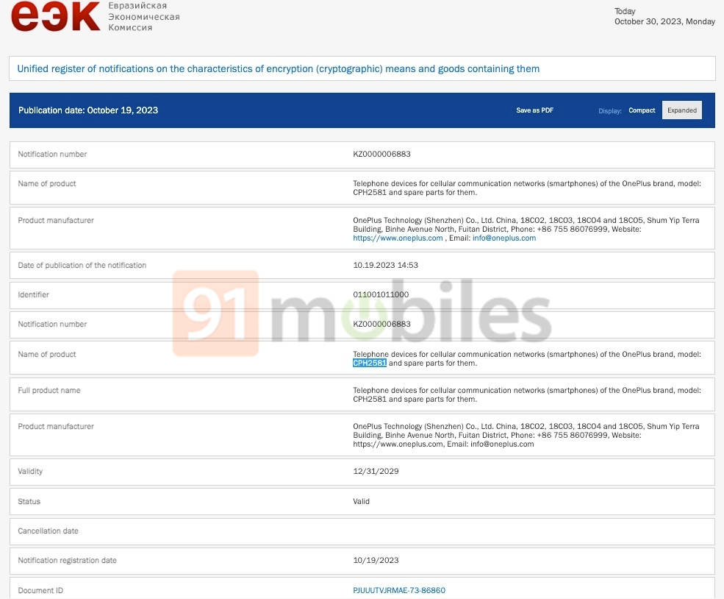Switch display to Compact view
This screenshot has width=724, height=599.
642,110
